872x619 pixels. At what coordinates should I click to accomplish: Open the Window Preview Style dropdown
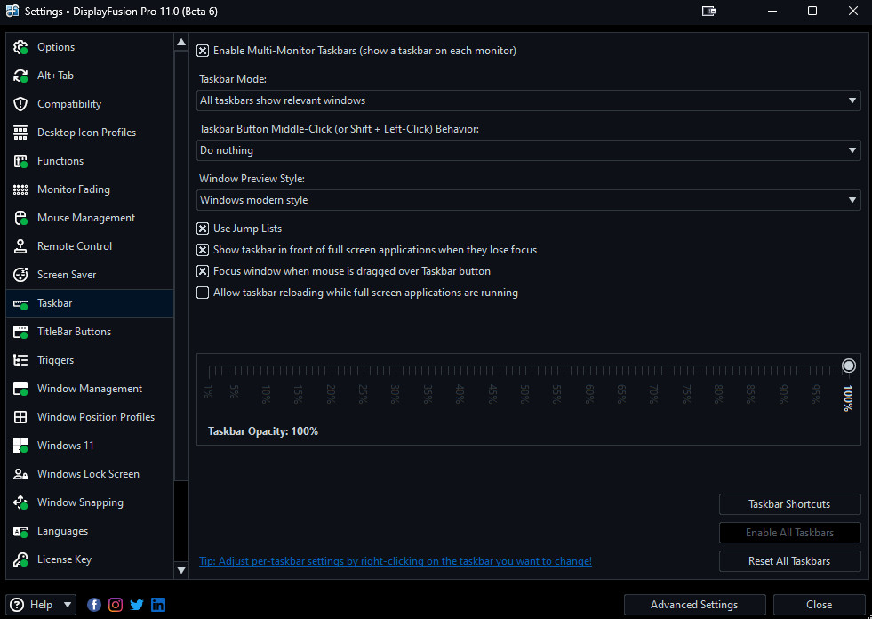click(x=528, y=200)
